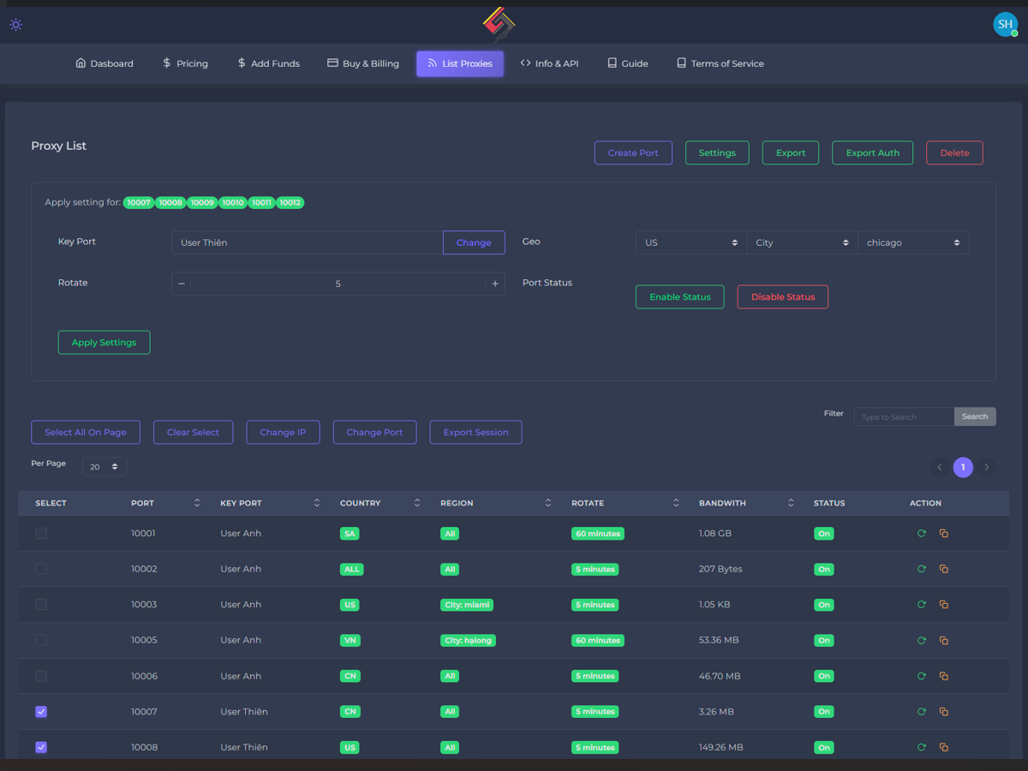The height and width of the screenshot is (771, 1028).
Task: Click the copy icon for port 10003
Action: pyautogui.click(x=943, y=605)
